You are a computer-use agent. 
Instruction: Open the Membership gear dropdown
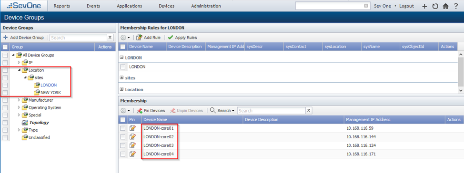click(125, 110)
